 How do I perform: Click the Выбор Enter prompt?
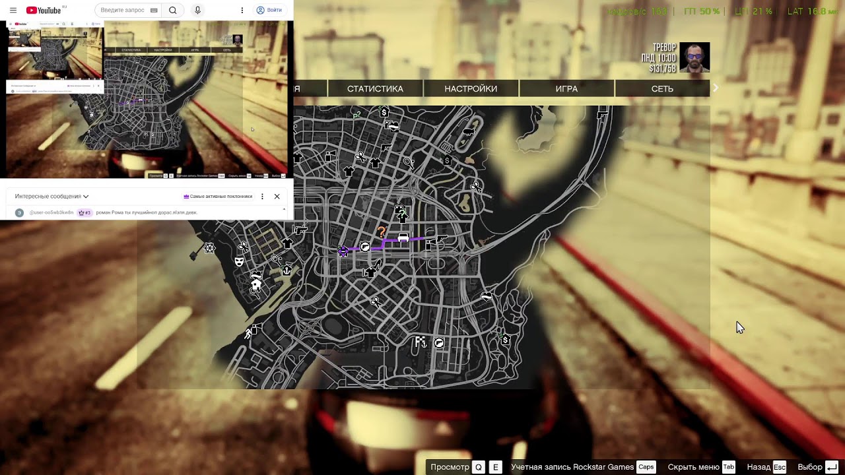[x=818, y=467]
